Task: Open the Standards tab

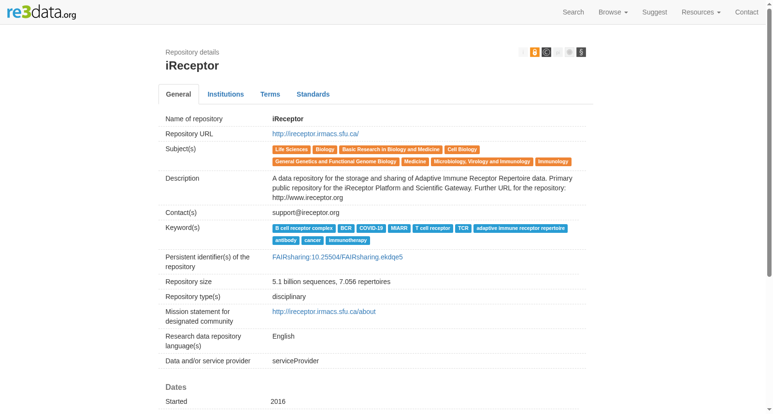Action: (313, 94)
